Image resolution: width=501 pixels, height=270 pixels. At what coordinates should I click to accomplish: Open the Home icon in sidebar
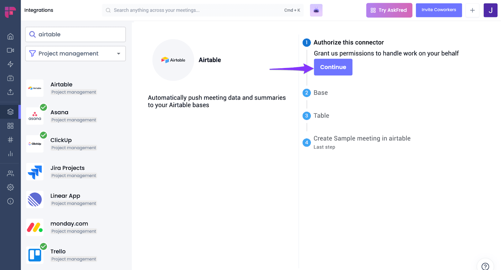pos(10,36)
